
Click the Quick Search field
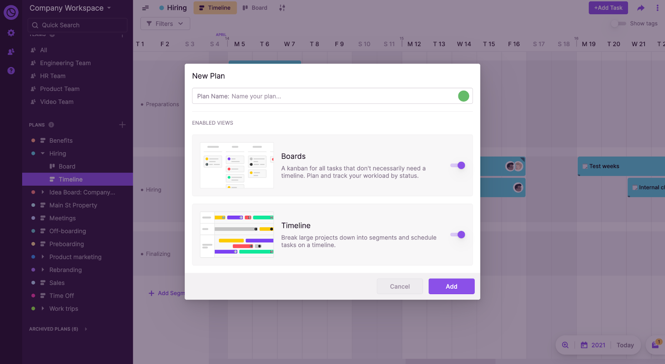[78, 25]
